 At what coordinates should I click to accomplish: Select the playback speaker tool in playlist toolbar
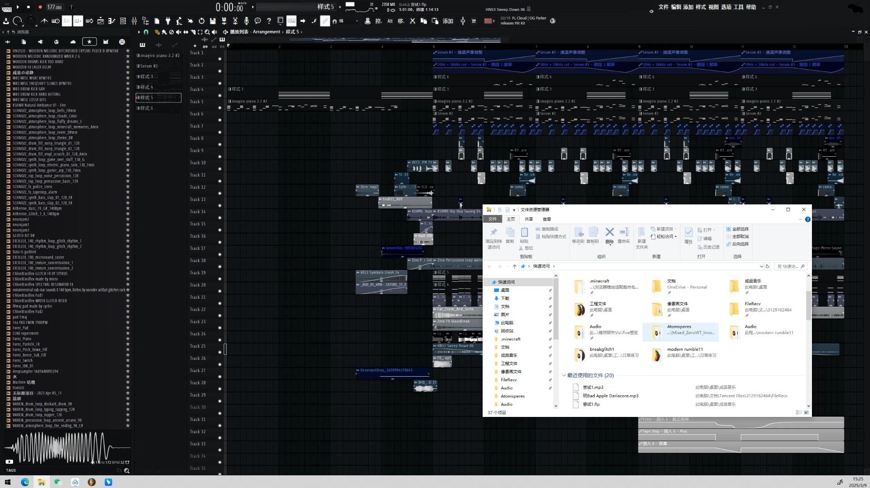[x=214, y=32]
